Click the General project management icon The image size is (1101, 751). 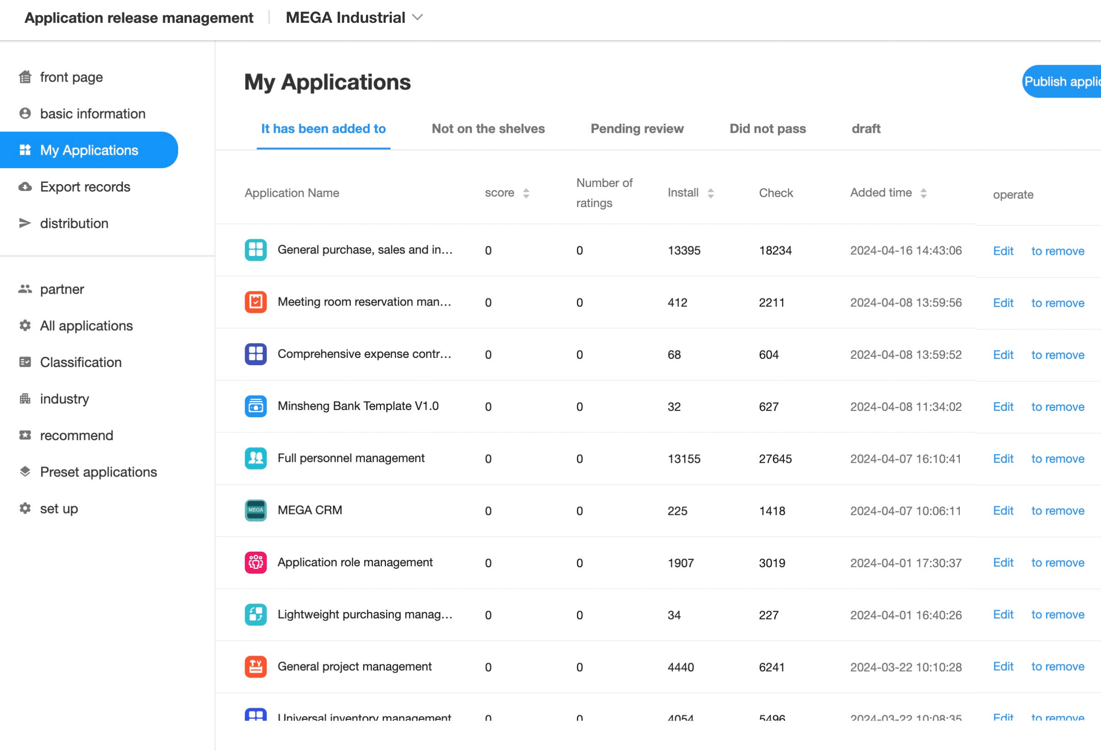point(255,667)
